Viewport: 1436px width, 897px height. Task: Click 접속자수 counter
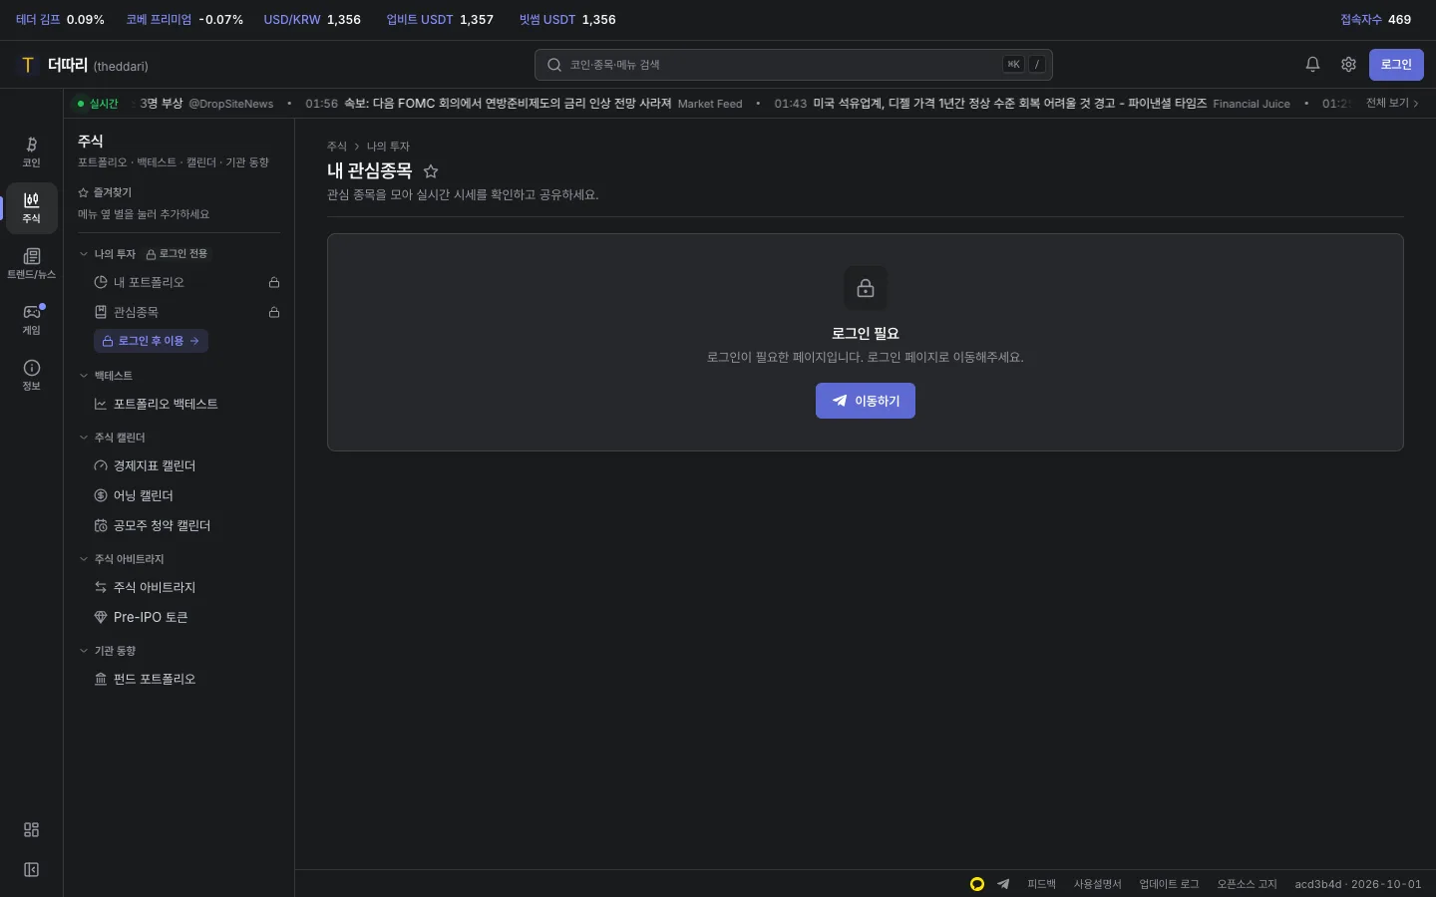point(1376,20)
